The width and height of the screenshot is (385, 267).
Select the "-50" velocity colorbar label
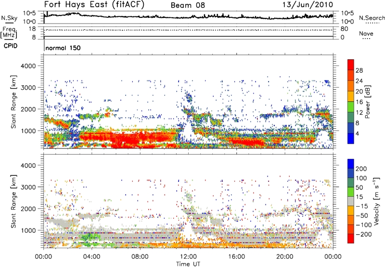(x=361, y=216)
